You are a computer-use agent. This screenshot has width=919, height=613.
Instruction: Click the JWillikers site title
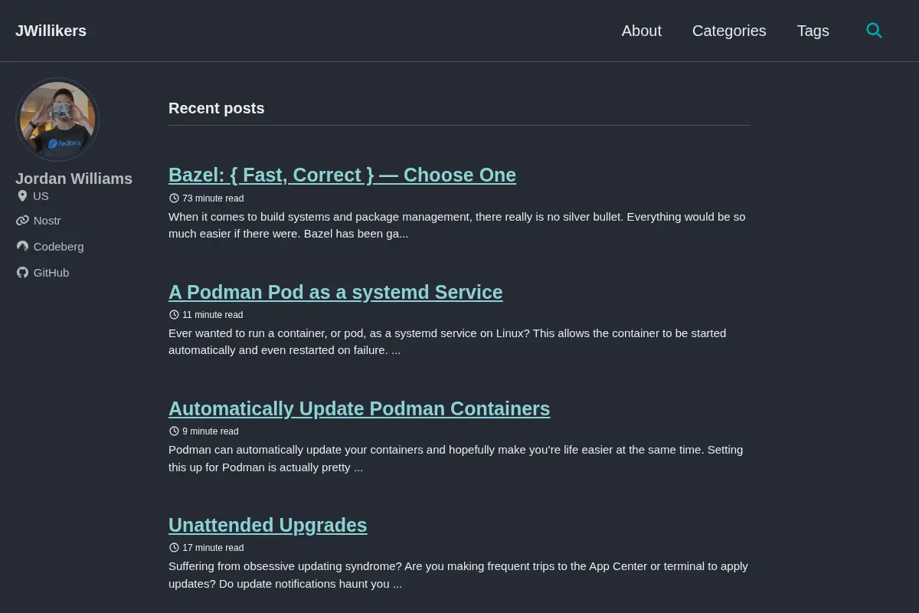click(51, 31)
